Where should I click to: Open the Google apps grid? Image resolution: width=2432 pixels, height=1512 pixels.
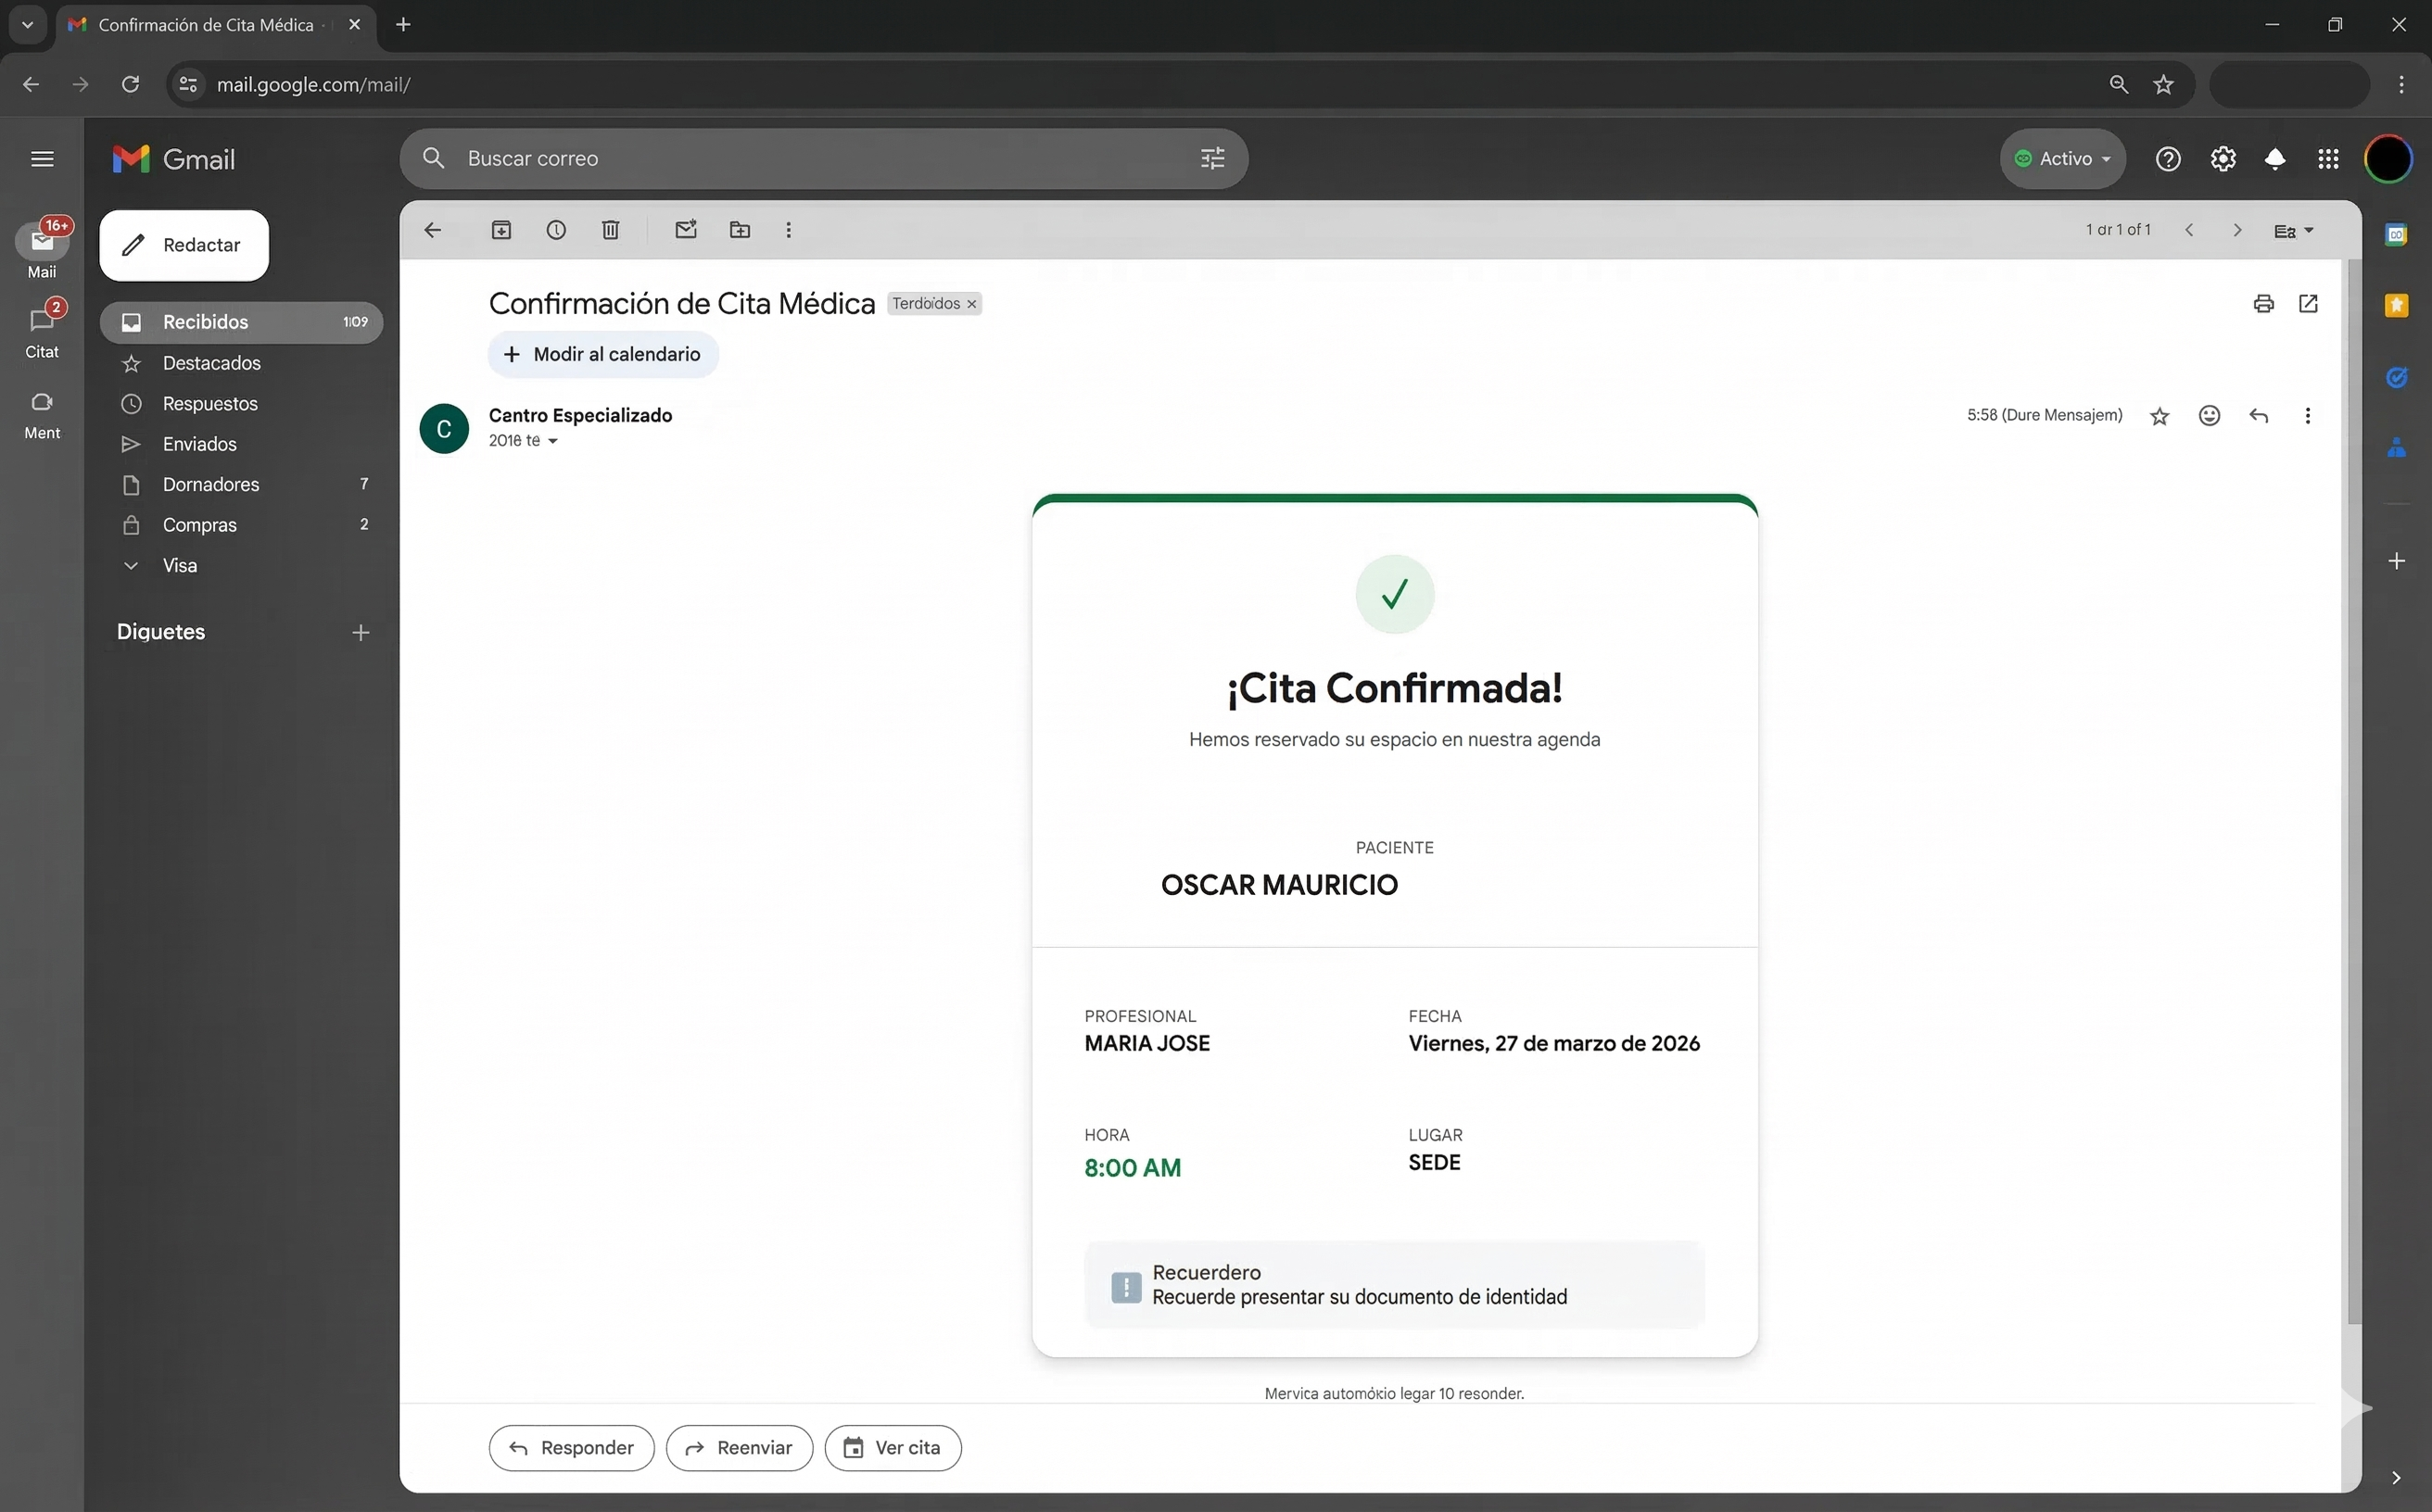point(2328,159)
